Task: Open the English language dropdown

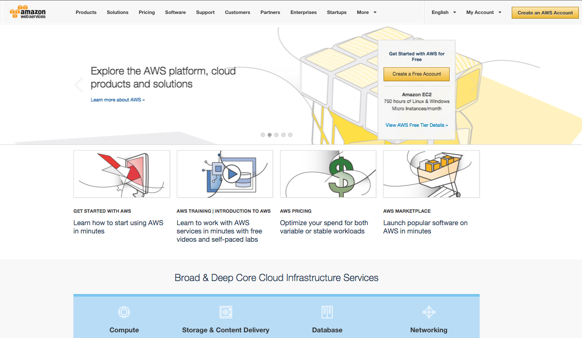Action: click(444, 12)
